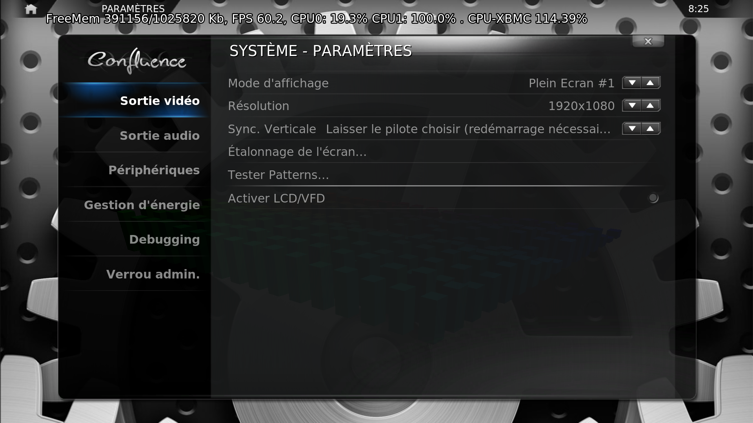Lower Résolution using the down arrow
The height and width of the screenshot is (423, 753).
click(632, 105)
